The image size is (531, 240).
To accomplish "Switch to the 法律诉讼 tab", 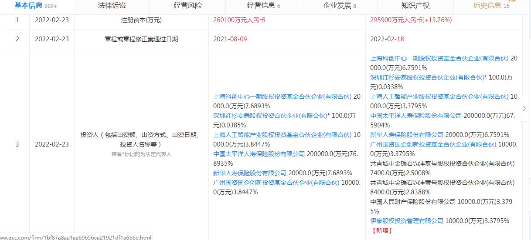I will pos(112,6).
